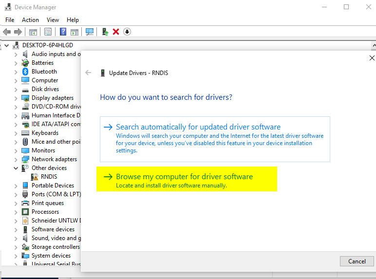The height and width of the screenshot is (279, 376).
Task: Click the Bluetooth icon in the tree
Action: pyautogui.click(x=25, y=72)
